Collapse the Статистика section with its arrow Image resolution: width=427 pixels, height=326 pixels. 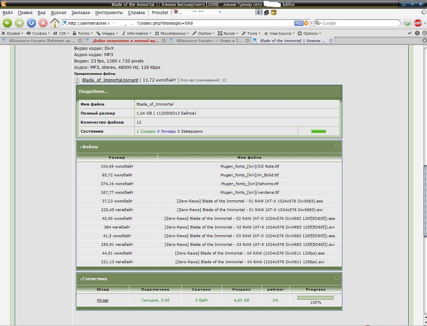tap(337, 277)
